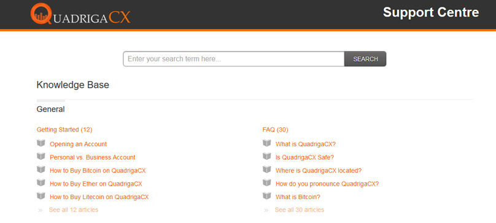Click the double-arrow before See all 30 articles
The image size is (496, 223).
266,210
